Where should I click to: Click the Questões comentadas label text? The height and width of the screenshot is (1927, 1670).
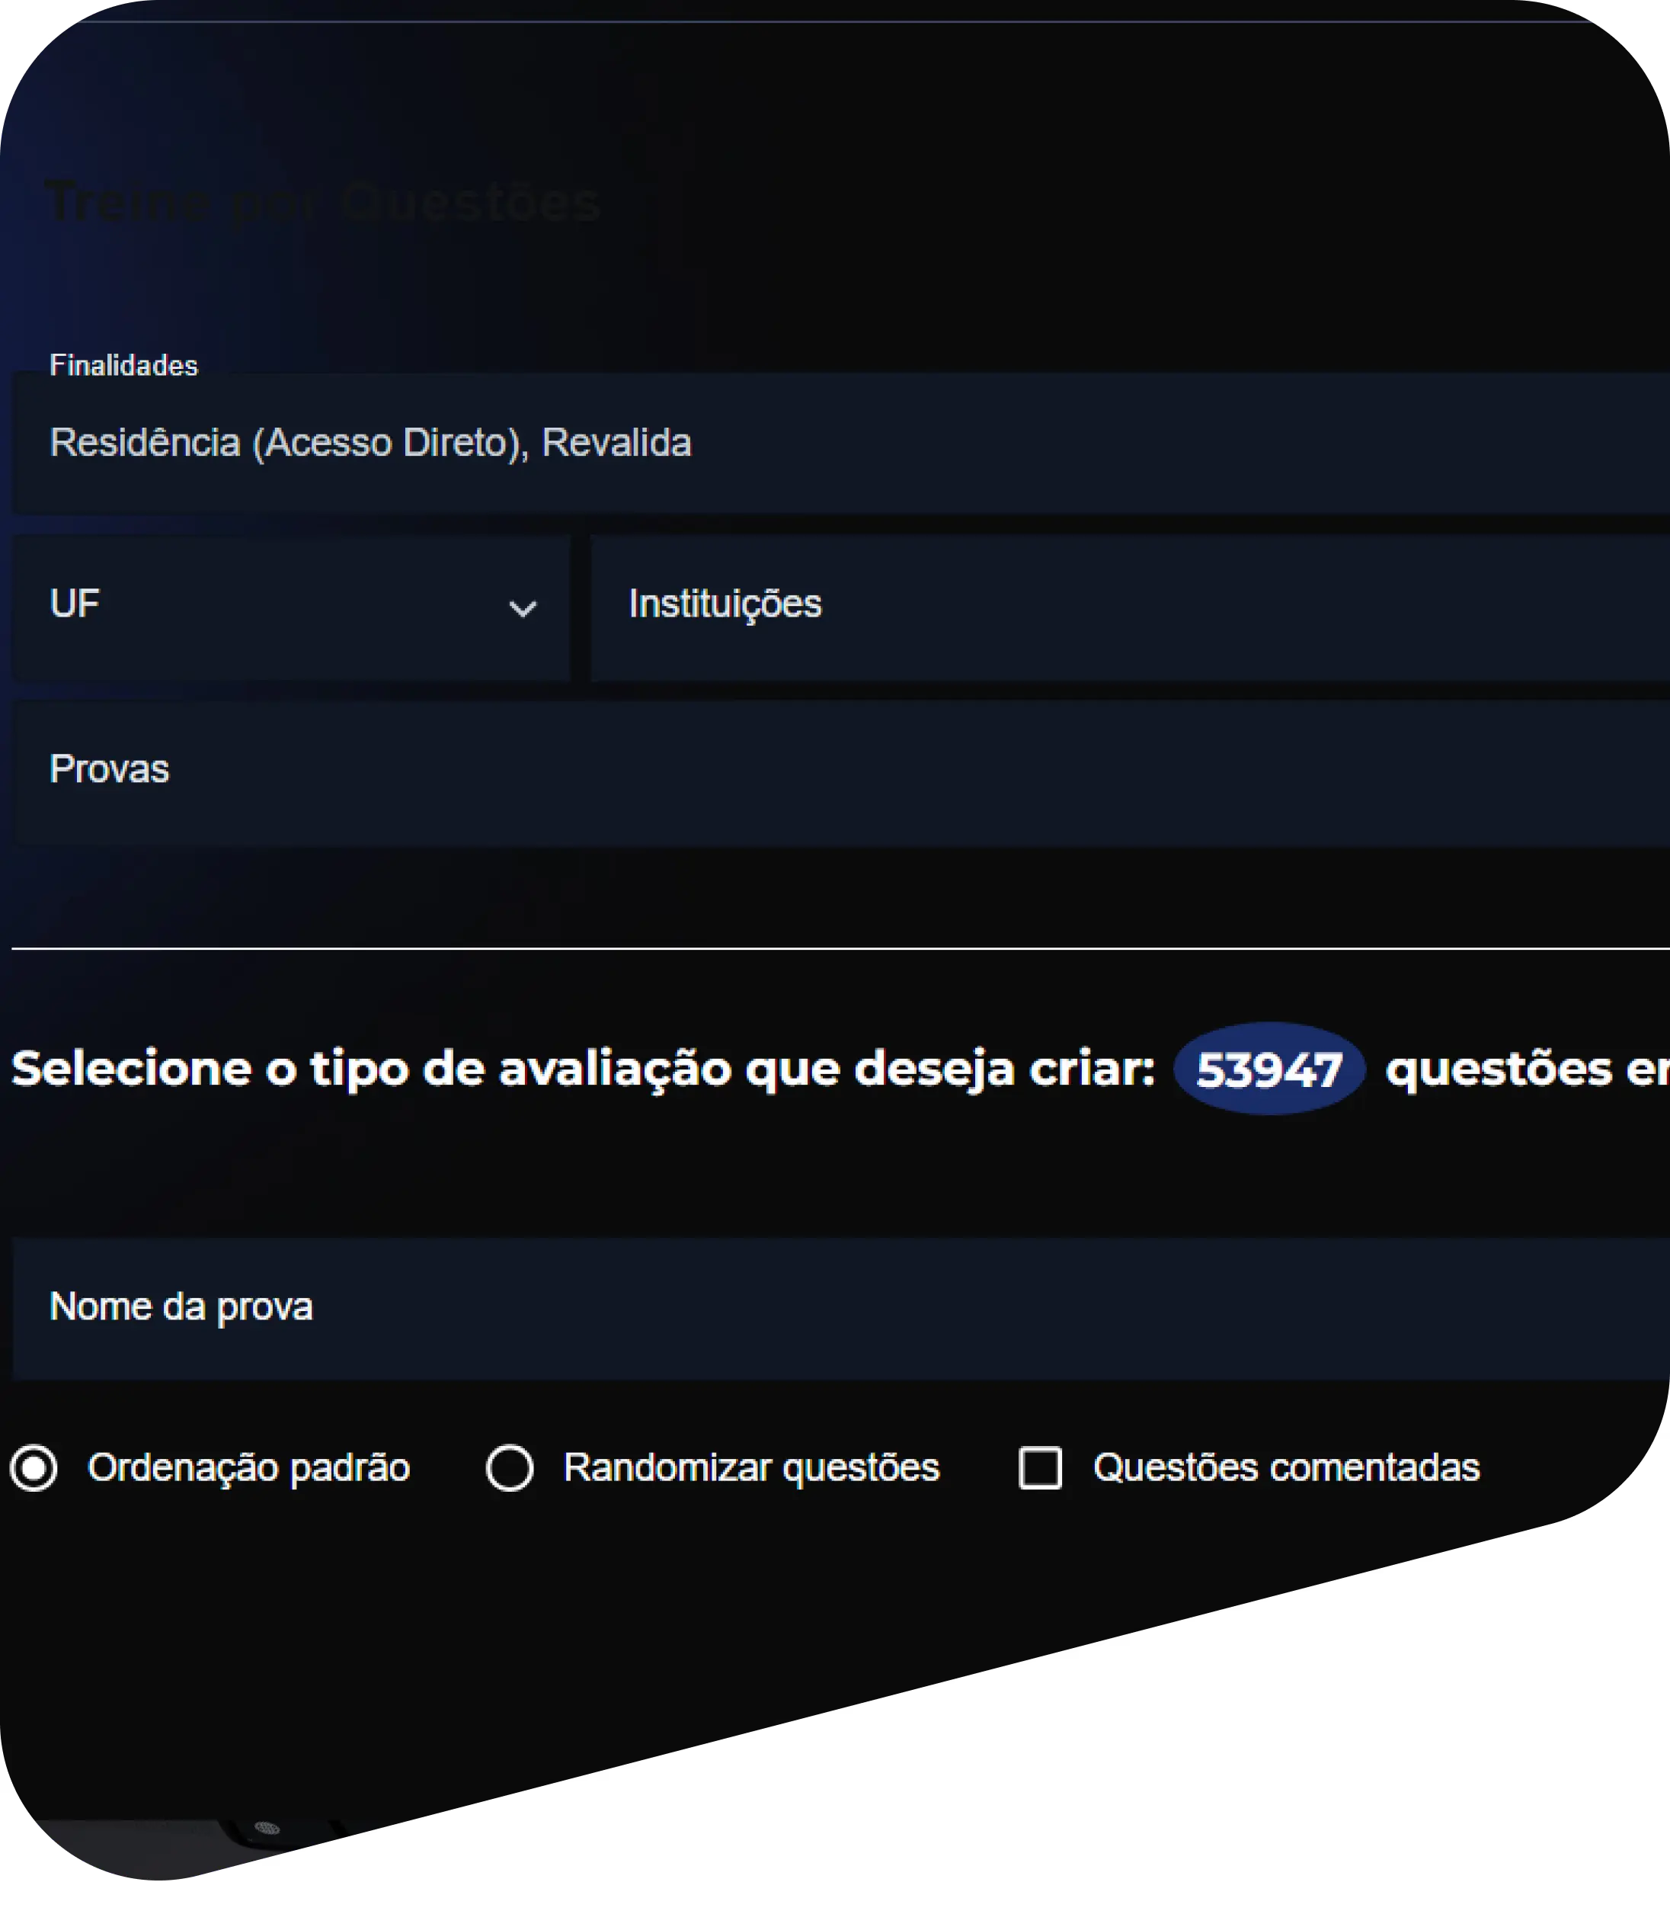click(1285, 1468)
